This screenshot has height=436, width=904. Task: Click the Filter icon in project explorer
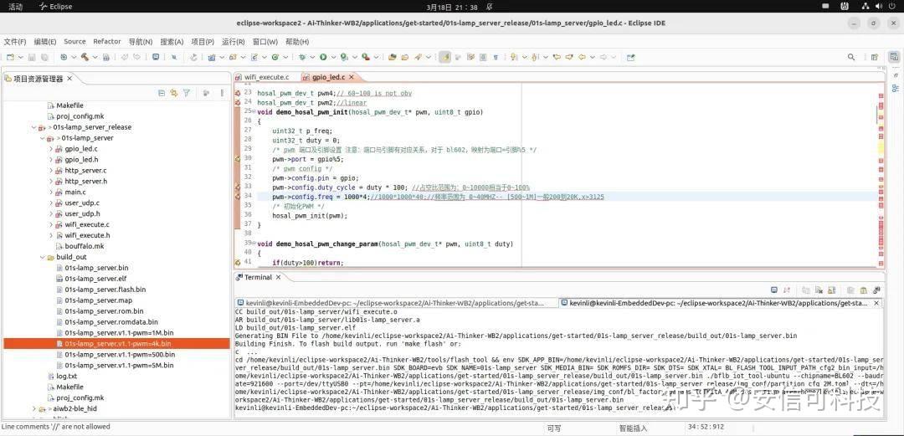pos(186,93)
